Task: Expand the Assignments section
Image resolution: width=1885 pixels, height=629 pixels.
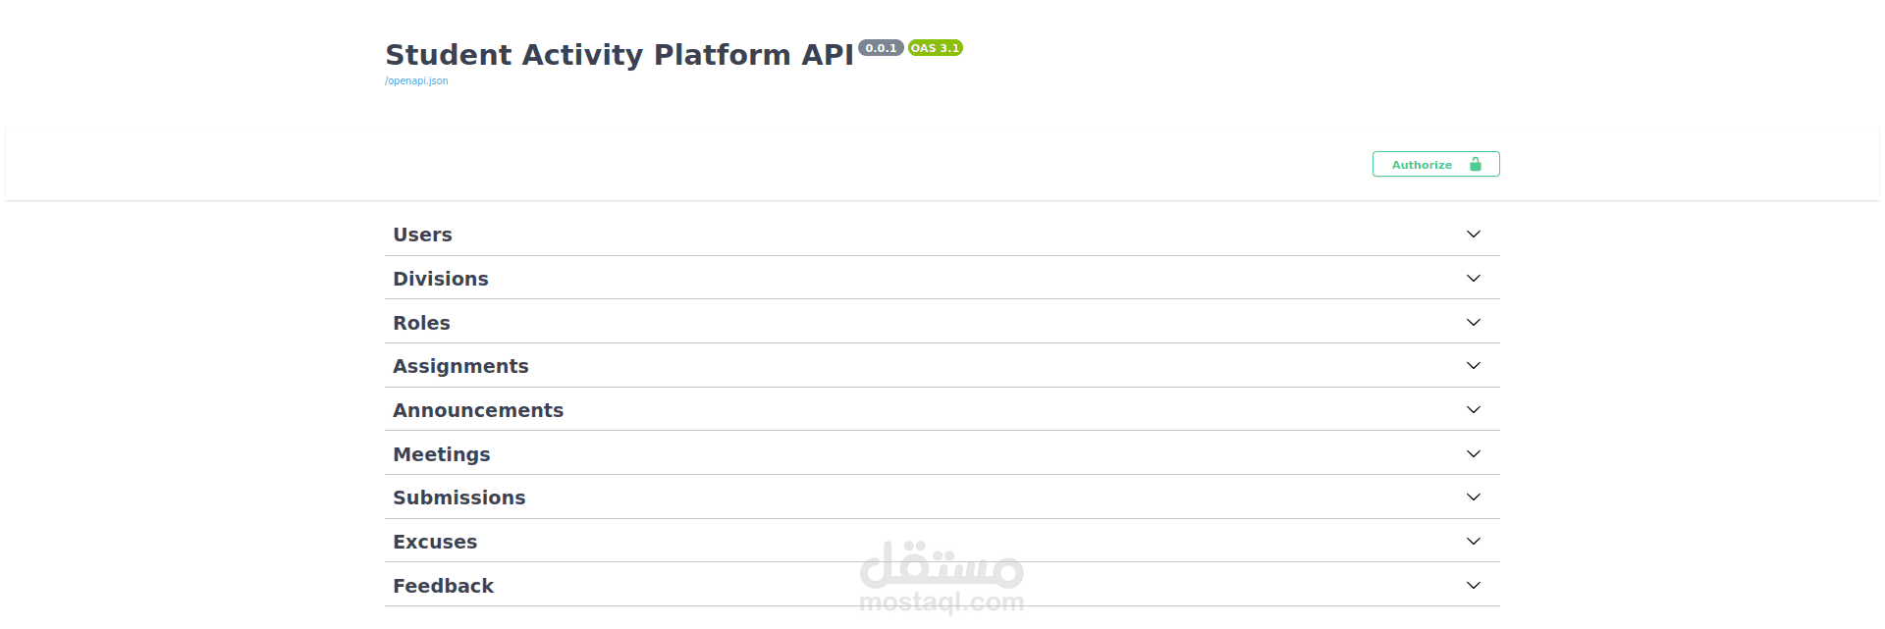Action: [942, 365]
